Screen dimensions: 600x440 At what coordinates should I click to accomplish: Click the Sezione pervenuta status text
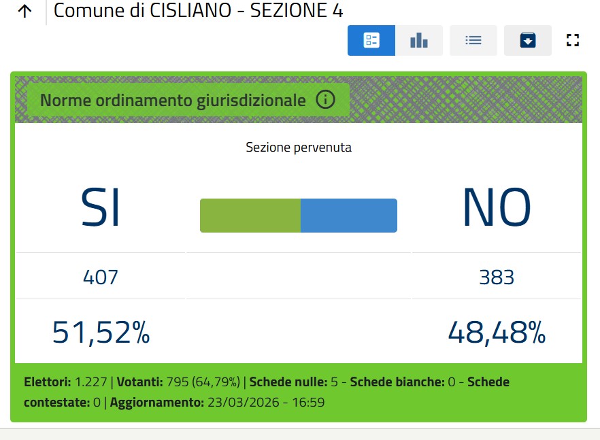299,147
